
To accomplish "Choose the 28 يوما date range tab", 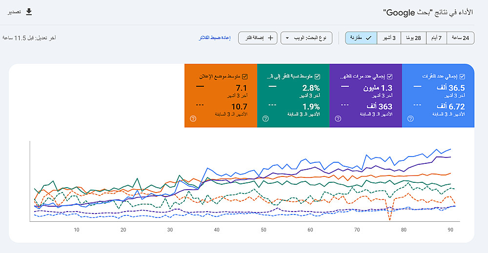I will 414,38.
